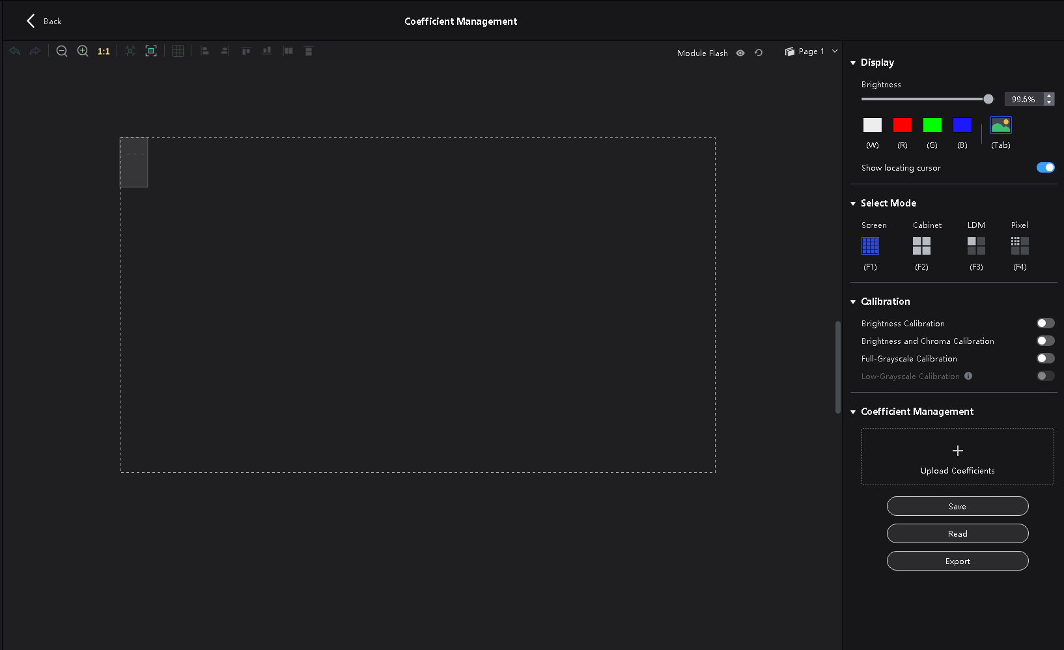This screenshot has width=1064, height=650.
Task: Click the Export button
Action: pos(957,561)
